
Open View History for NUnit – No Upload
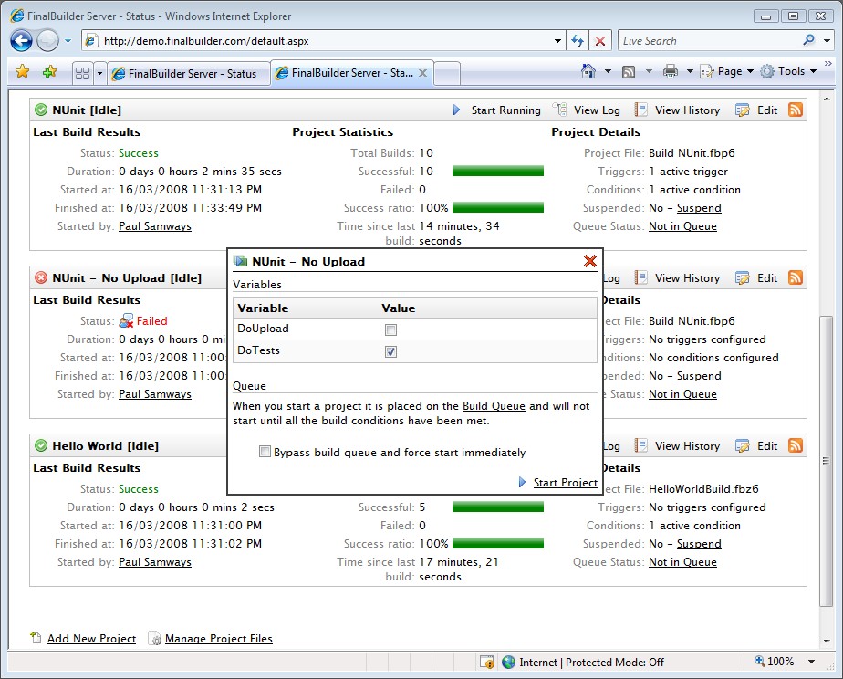(x=677, y=278)
